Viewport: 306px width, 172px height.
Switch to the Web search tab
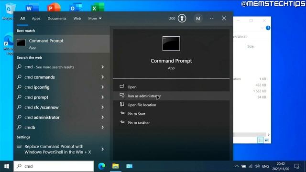(x=77, y=19)
